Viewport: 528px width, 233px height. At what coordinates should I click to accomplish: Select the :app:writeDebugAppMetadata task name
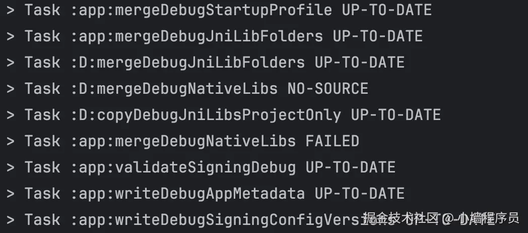point(187,194)
